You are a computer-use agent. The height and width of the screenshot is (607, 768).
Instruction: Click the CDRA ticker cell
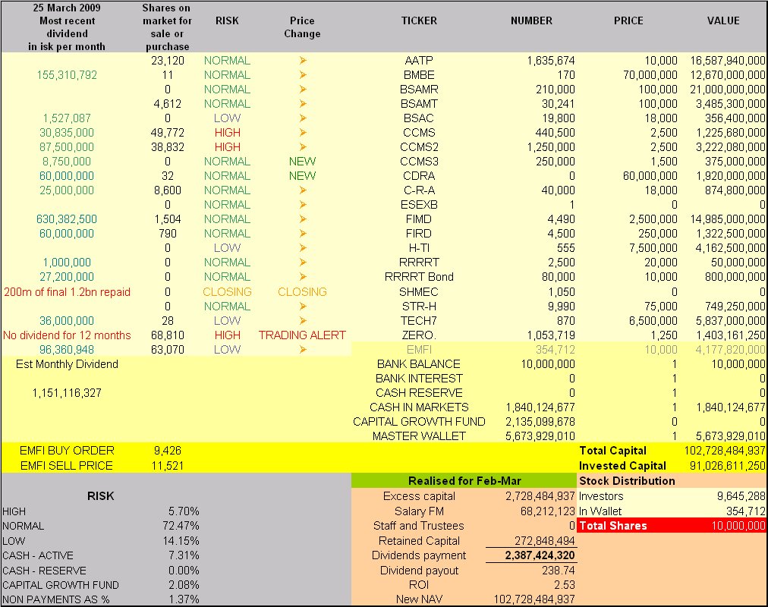[x=419, y=176]
